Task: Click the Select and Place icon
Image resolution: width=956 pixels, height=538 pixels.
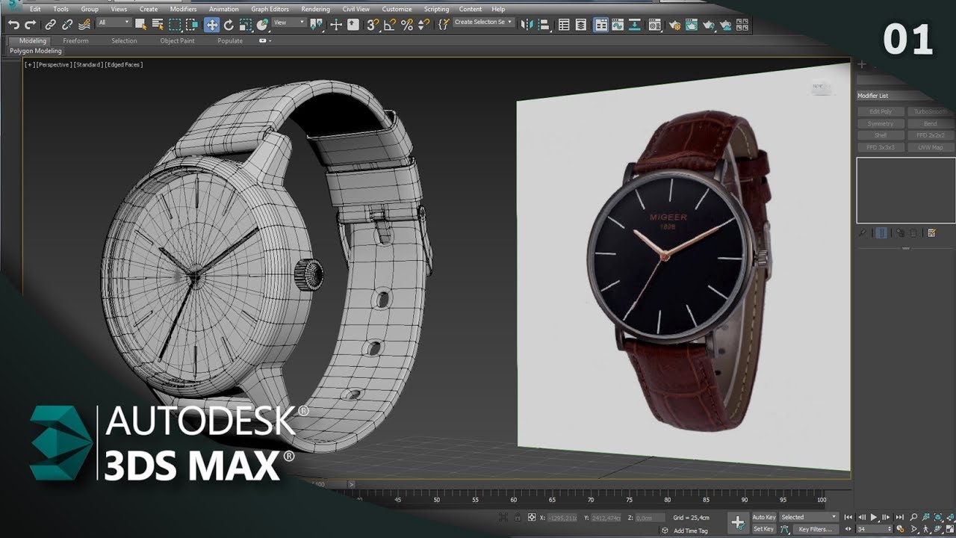Action: [x=262, y=25]
